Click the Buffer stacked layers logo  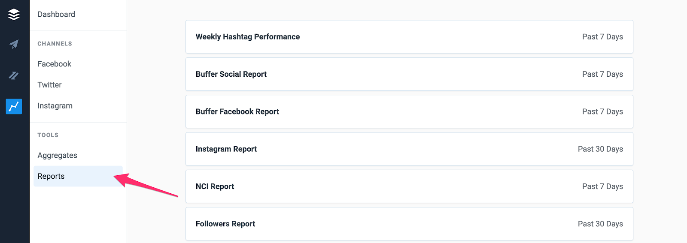tap(14, 15)
